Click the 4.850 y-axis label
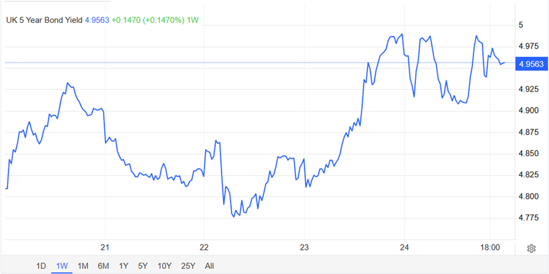Screen dimensions: 549x274 (529, 154)
